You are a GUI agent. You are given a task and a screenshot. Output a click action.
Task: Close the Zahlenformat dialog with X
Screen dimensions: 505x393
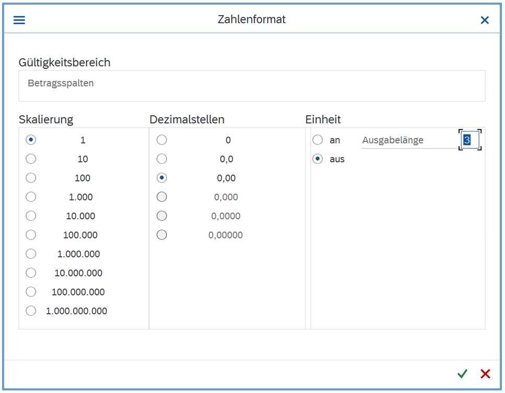coord(485,20)
